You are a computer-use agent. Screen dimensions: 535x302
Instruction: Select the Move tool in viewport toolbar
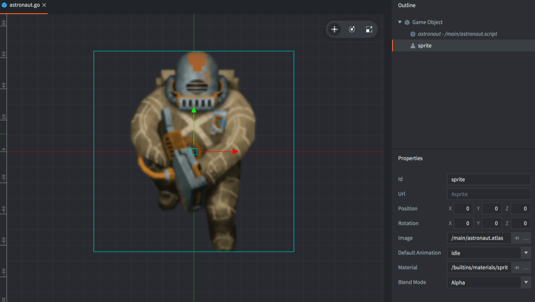pos(334,29)
